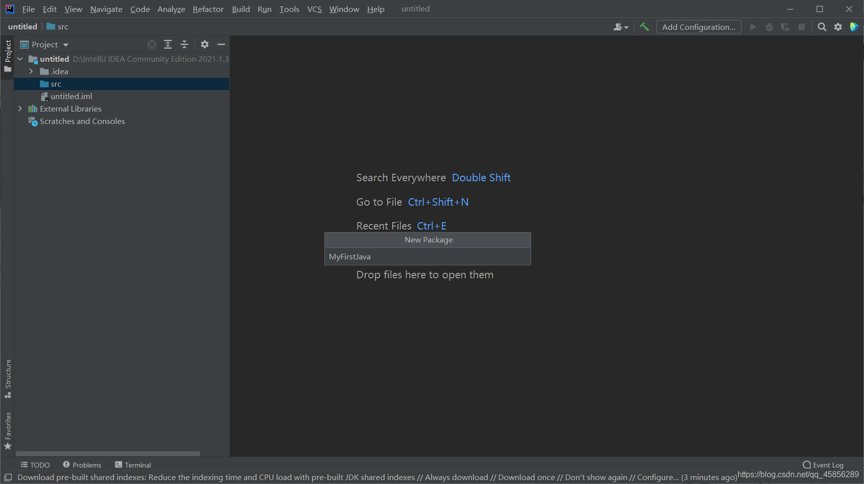Collapse the untitled project root node
Image resolution: width=864 pixels, height=484 pixels.
tap(20, 59)
